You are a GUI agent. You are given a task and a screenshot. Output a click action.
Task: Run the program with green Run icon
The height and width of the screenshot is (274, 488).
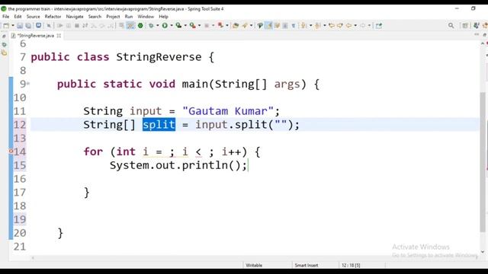165,25
